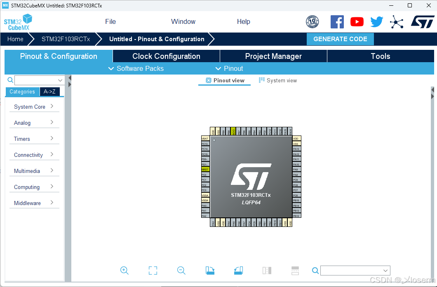437x287 pixels.
Task: Select the VSSA pin on the chip
Action: (205, 195)
